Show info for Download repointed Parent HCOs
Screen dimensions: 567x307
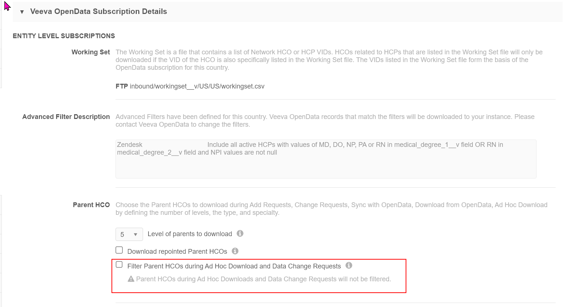click(235, 251)
